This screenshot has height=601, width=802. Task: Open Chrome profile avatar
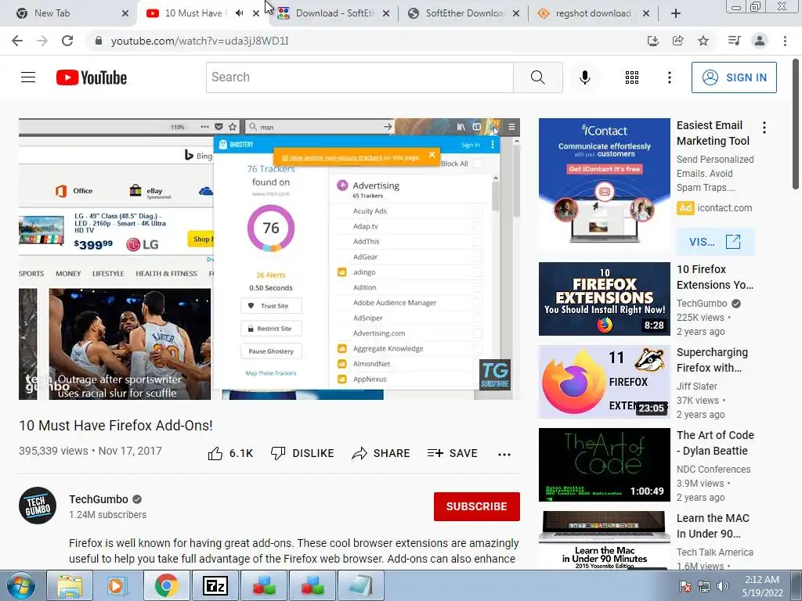760,41
